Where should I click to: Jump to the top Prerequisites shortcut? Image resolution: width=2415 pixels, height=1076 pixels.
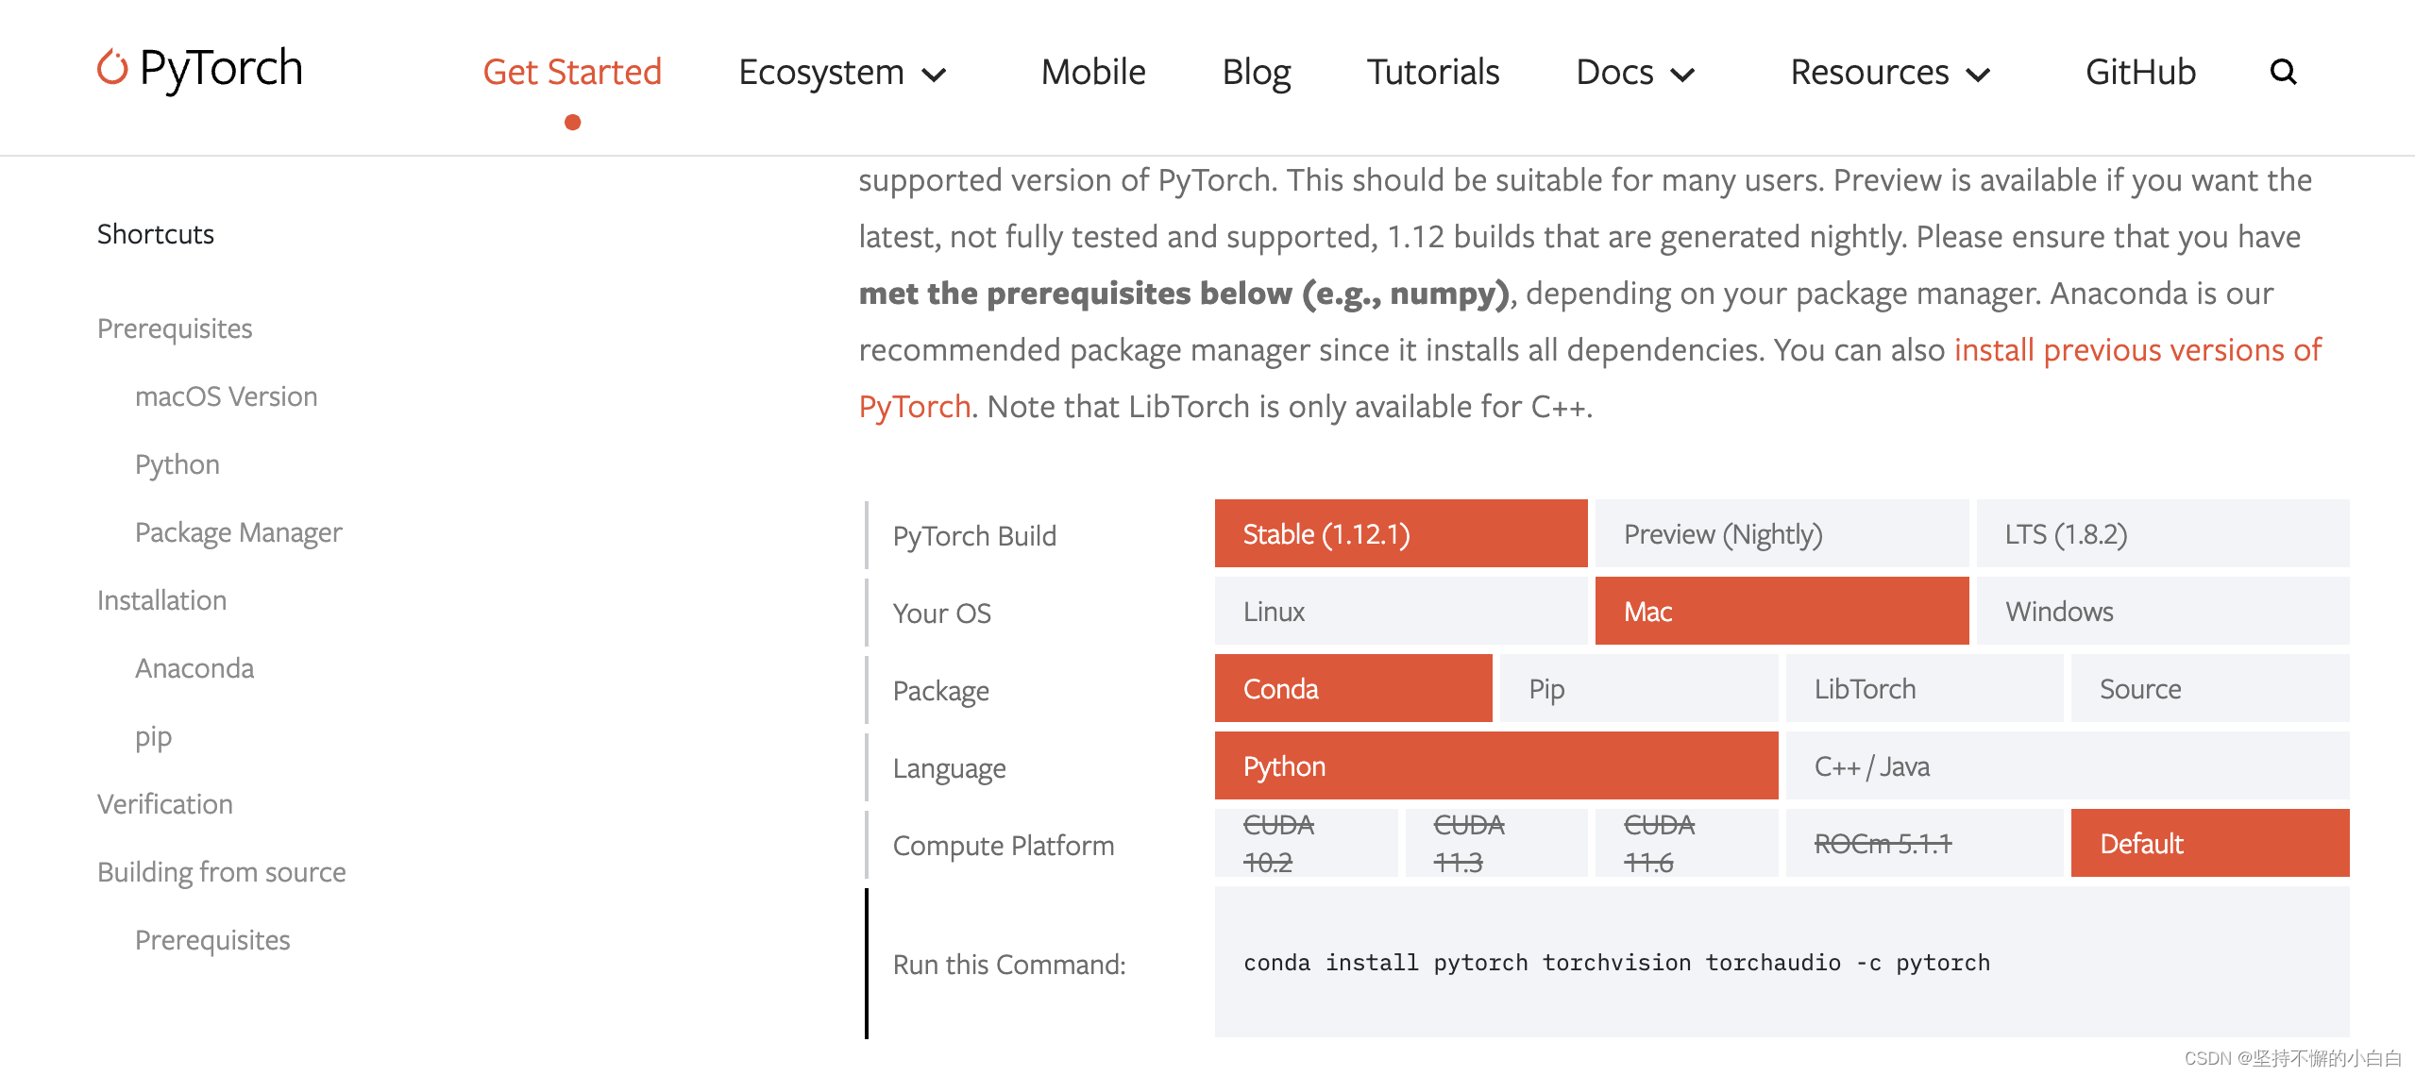(175, 328)
